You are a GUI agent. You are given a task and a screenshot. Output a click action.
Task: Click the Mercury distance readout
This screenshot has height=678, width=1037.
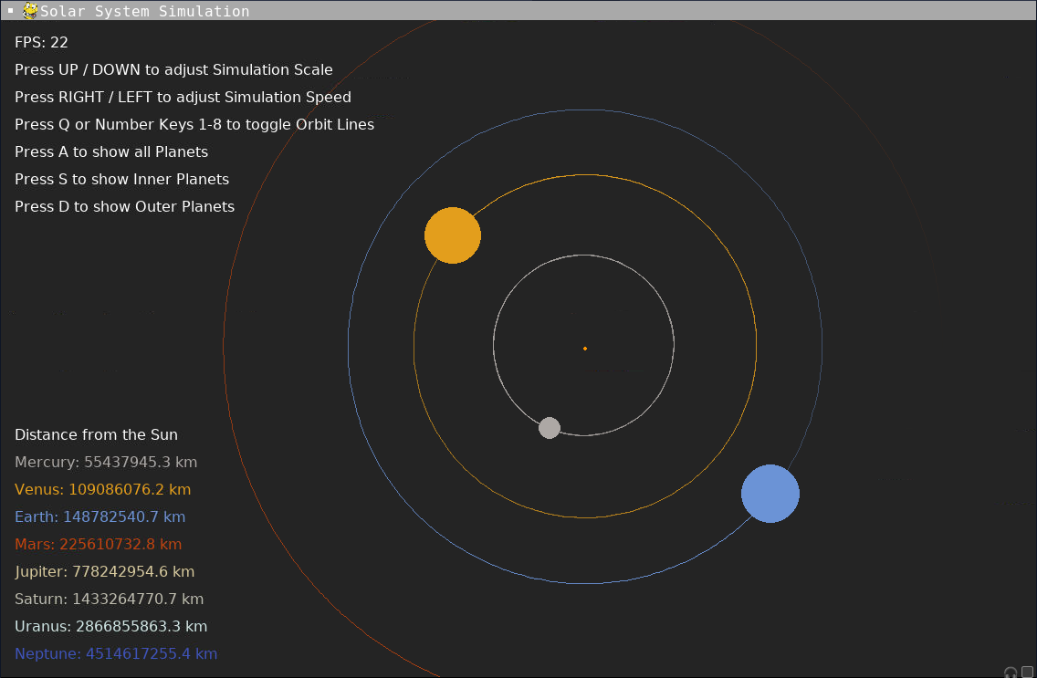click(106, 462)
